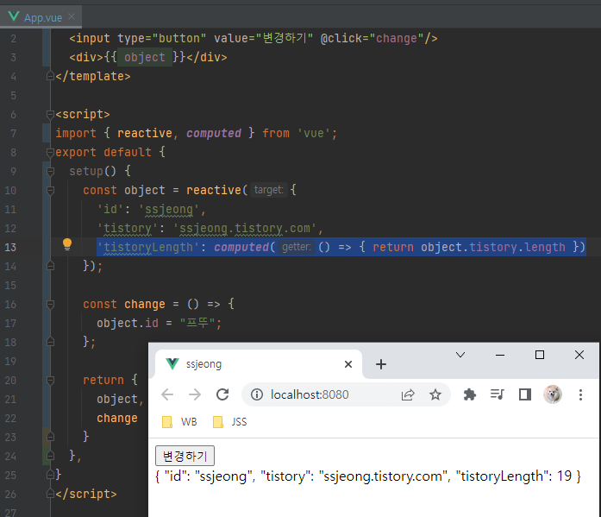Click '</script>' closing tag
This screenshot has width=601, height=517.
point(86,494)
